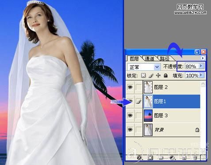
Task: Select the layer named 图层 3
Action: (x=161, y=115)
